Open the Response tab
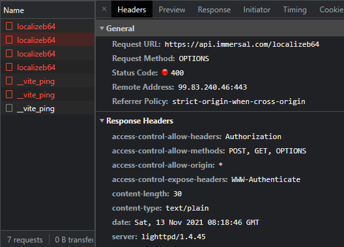Viewport: 344px width, 247px height. point(214,10)
